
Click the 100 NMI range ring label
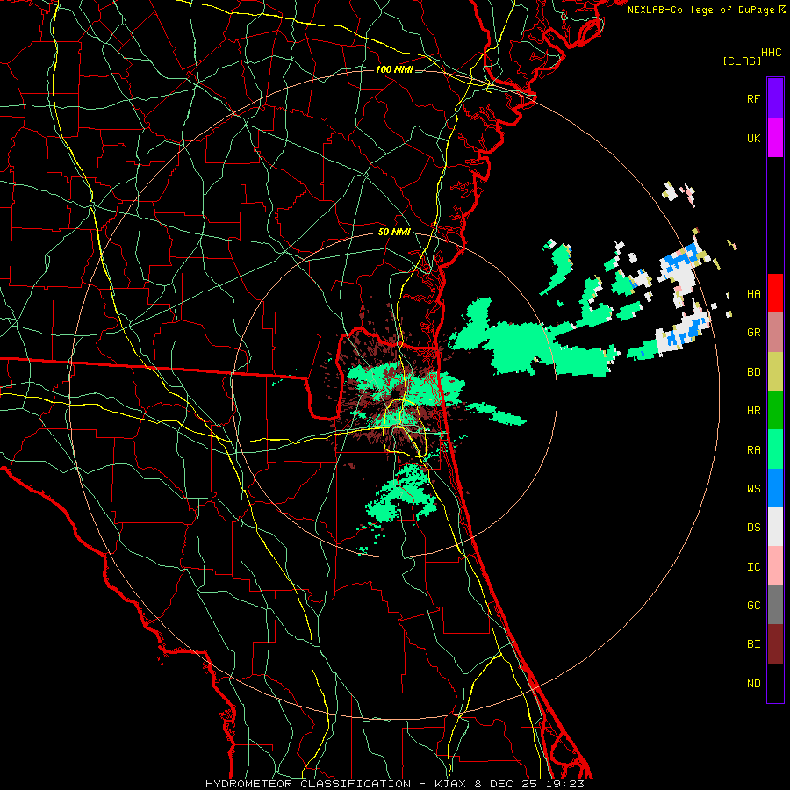coord(394,69)
